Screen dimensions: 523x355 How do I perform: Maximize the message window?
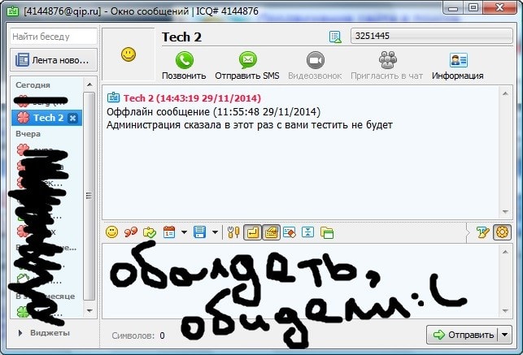point(473,7)
